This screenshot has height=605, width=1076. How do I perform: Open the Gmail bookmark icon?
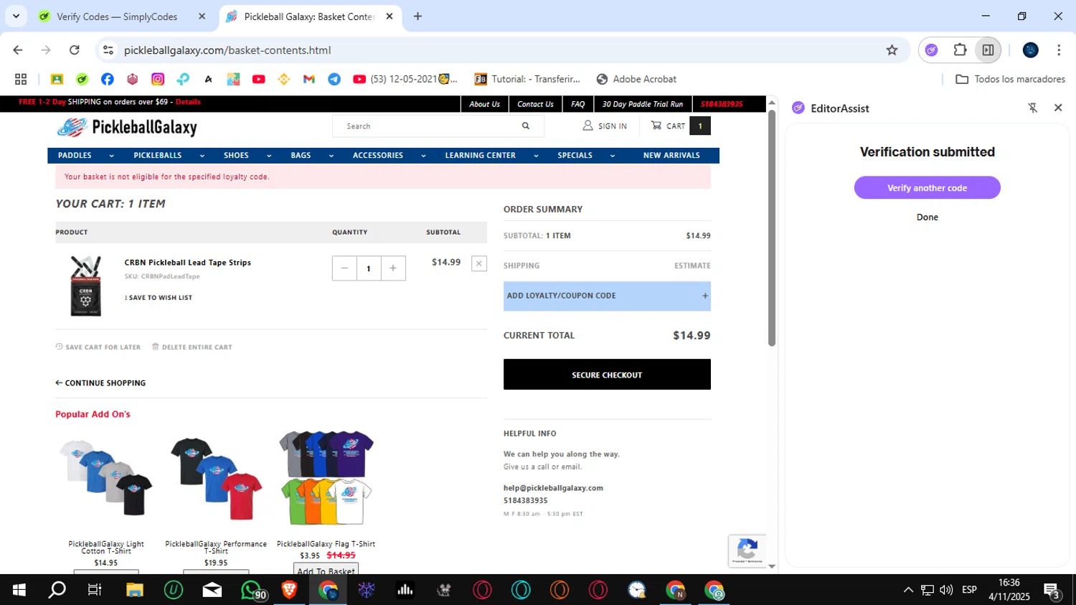point(309,79)
